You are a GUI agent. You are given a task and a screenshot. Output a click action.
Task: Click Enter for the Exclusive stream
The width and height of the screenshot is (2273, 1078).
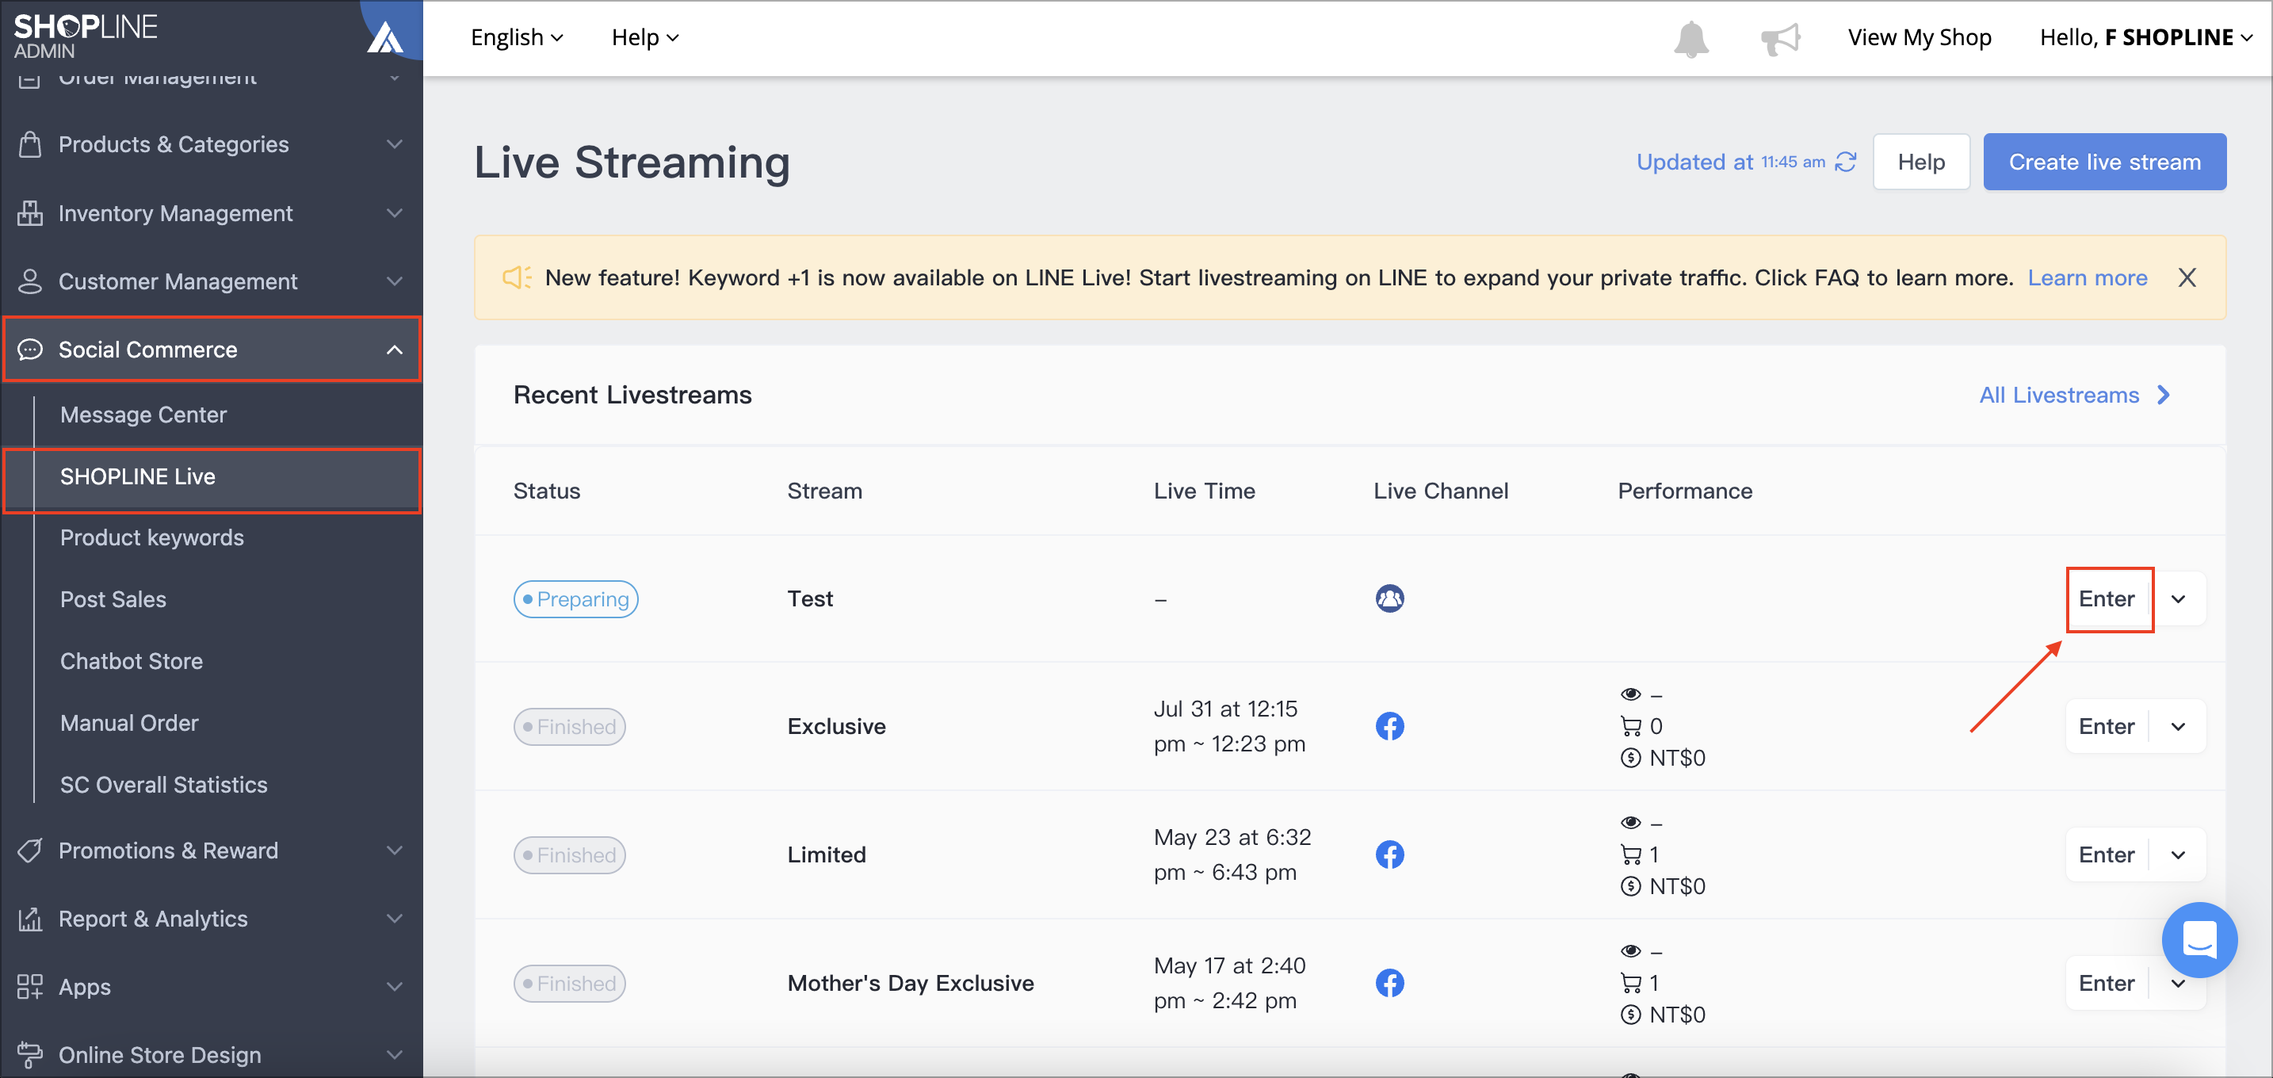point(2107,728)
